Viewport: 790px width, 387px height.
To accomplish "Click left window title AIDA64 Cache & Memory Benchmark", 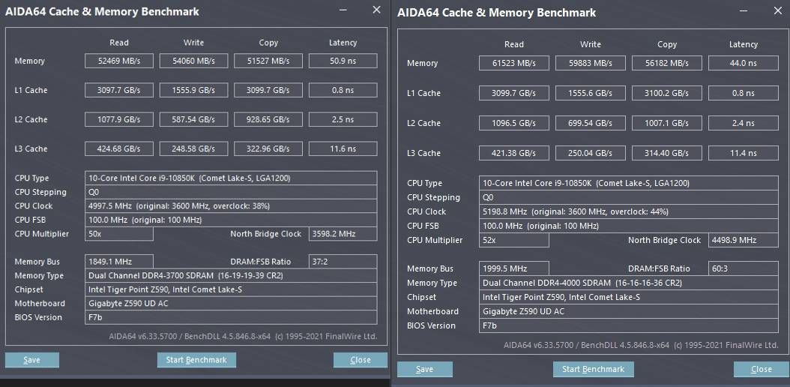I will [102, 11].
